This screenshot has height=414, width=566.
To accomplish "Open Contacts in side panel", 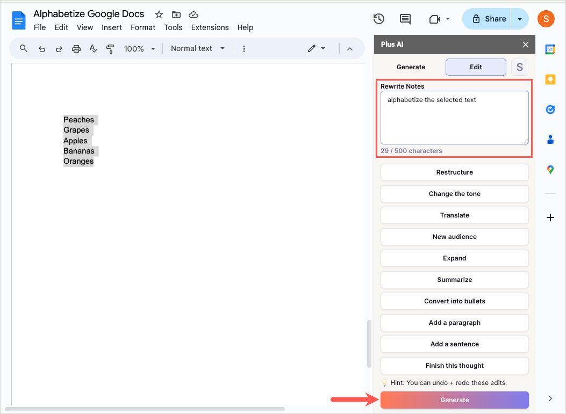I will [550, 139].
